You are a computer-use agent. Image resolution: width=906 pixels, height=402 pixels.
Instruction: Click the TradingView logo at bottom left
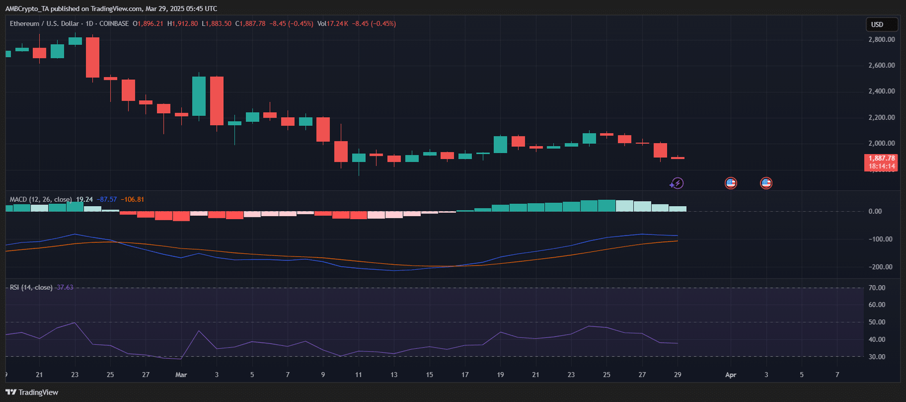[32, 392]
